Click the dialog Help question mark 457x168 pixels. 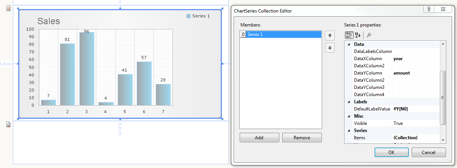tap(429, 10)
